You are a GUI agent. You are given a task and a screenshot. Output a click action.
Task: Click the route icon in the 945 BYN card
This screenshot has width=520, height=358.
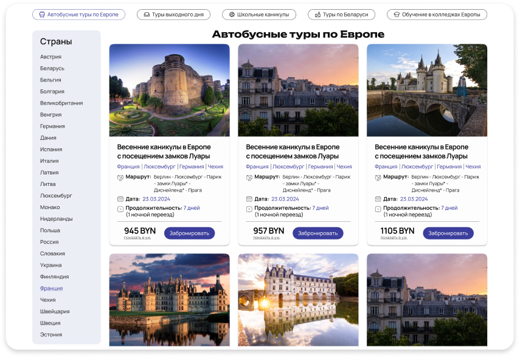pos(120,177)
